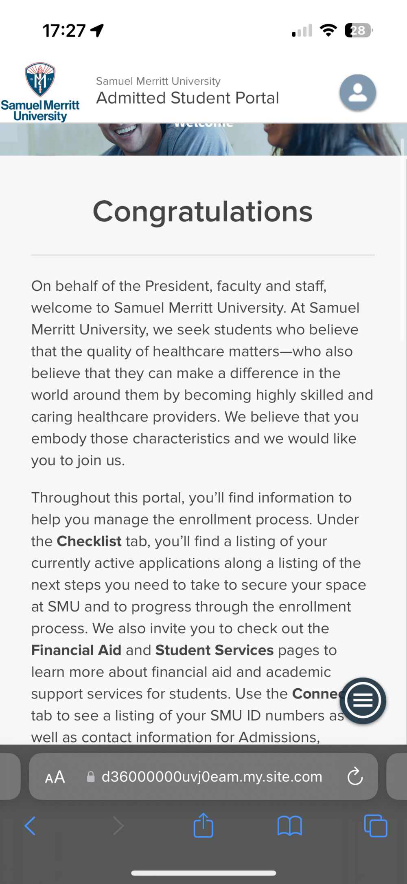The image size is (407, 884).
Task: Tap the Admitted Student Portal title
Action: click(x=188, y=98)
